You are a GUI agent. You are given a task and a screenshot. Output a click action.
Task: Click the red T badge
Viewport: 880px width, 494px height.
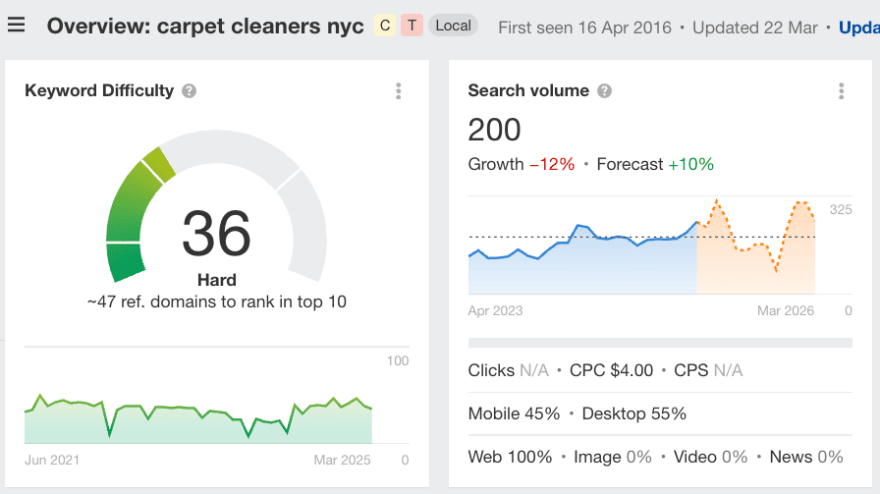[411, 26]
